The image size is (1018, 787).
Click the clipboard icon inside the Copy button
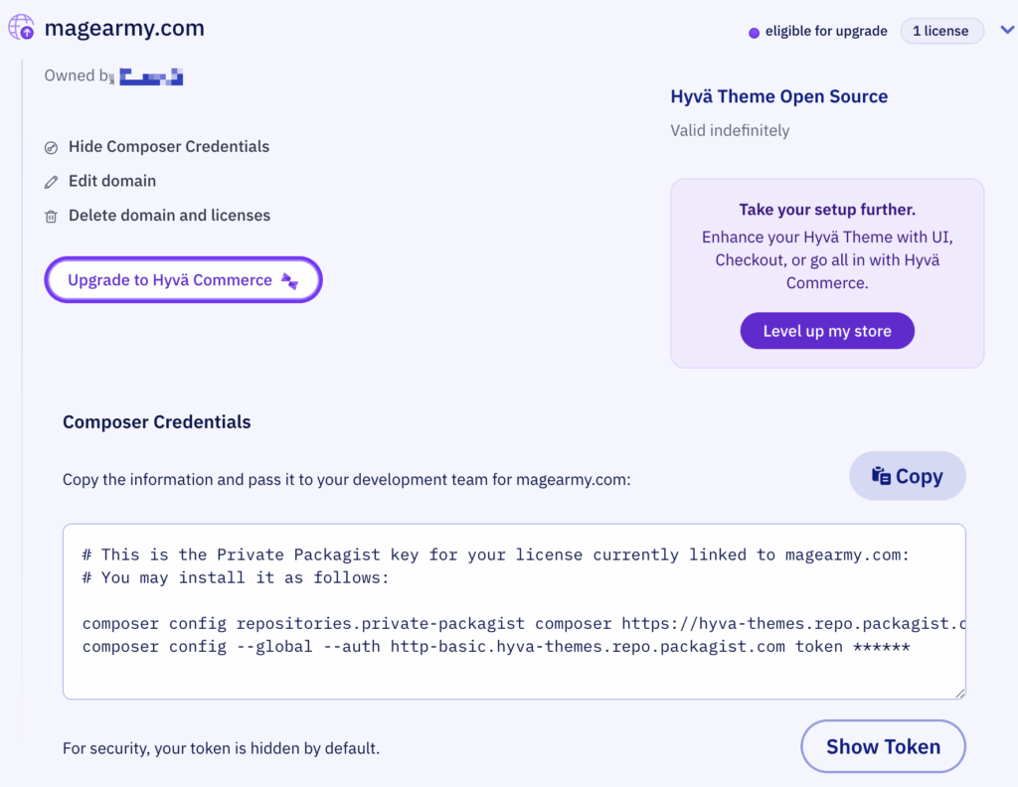click(881, 475)
